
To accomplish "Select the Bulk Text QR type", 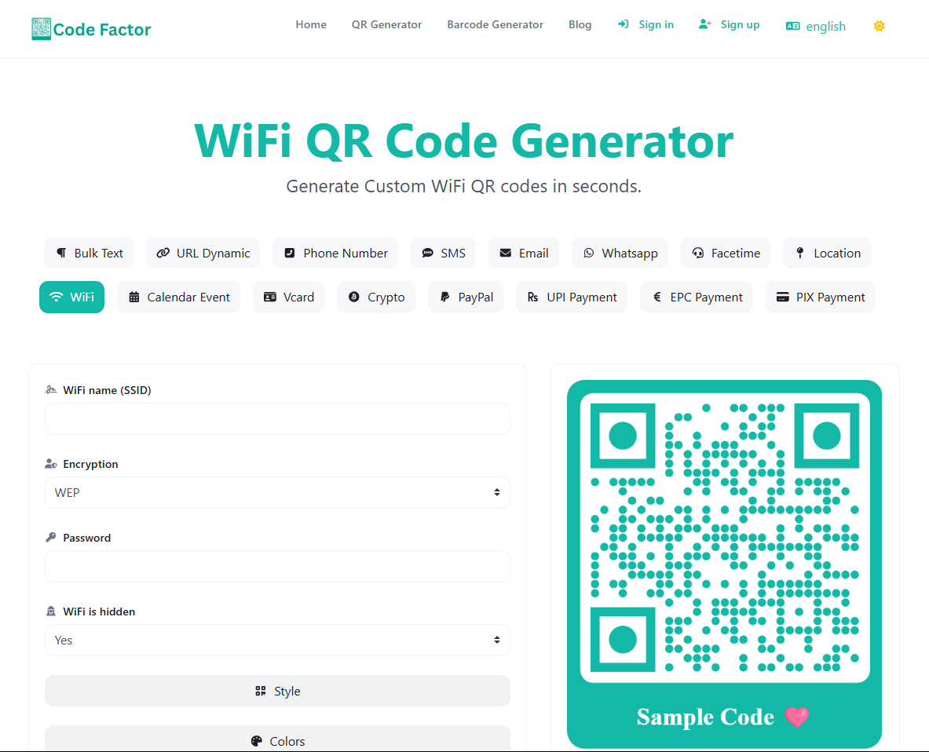I will point(89,253).
